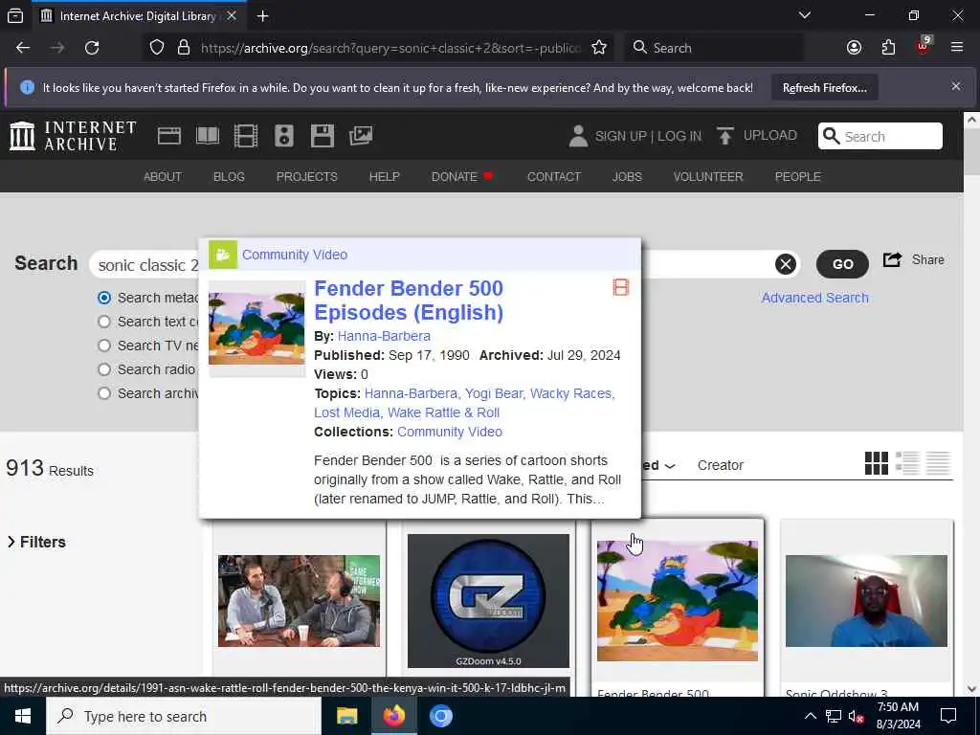Select the Search TV news radio button
This screenshot has width=980, height=735.
click(x=104, y=345)
